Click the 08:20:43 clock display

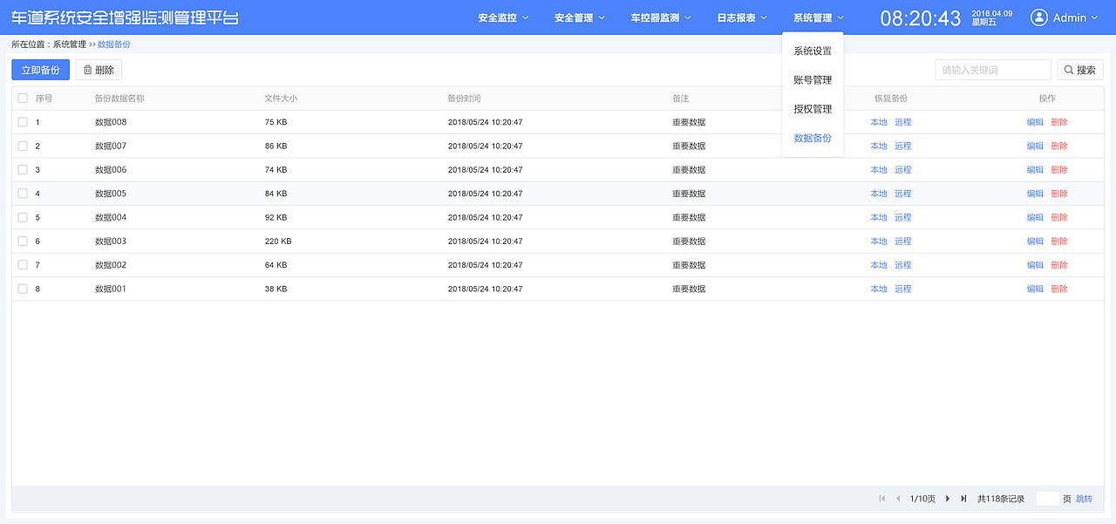(x=920, y=18)
